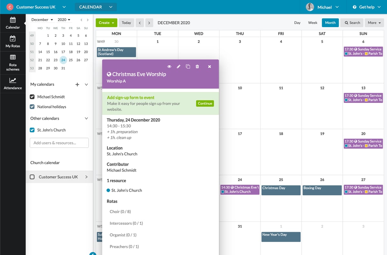Open the Calendar sidebar section
This screenshot has height=255, width=387.
[x=13, y=23]
